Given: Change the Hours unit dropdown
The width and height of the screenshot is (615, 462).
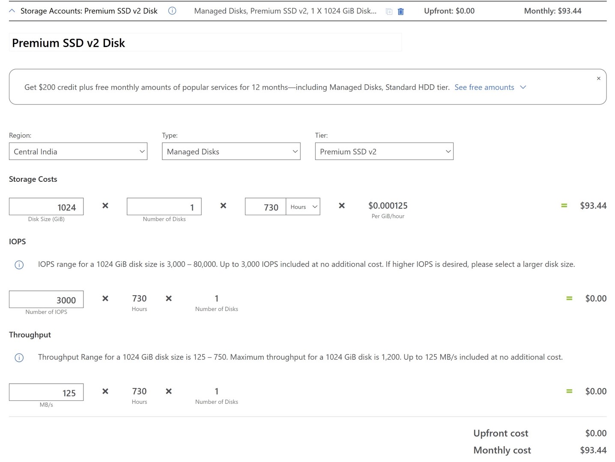Looking at the screenshot, I should (303, 207).
